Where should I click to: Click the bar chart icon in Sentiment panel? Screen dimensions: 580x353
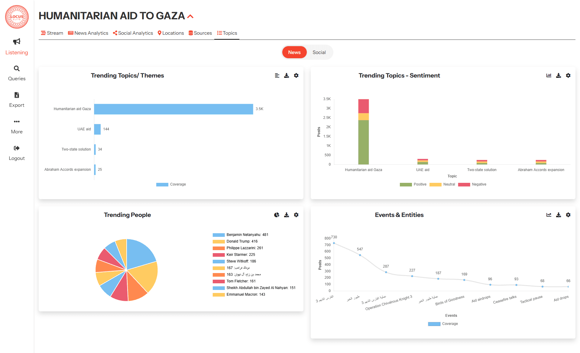click(549, 75)
